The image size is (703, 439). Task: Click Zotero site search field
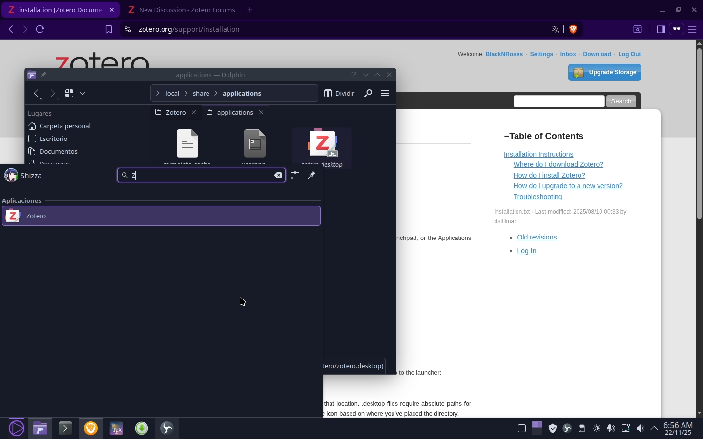(559, 101)
